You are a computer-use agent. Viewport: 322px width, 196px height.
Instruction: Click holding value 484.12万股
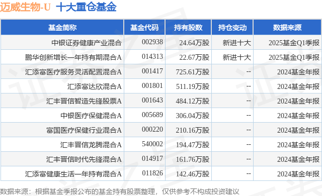[x=193, y=101]
